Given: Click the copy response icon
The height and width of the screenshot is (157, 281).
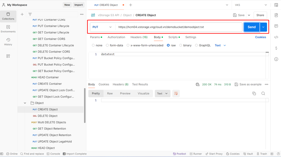Looking at the screenshot, I should coord(254,94).
